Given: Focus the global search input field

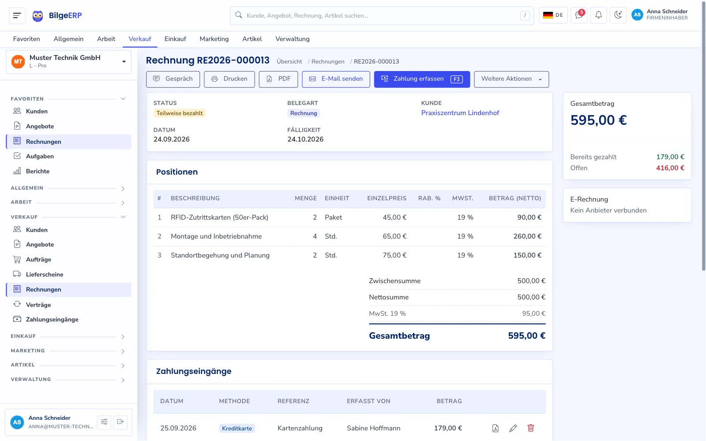Looking at the screenshot, I should point(382,15).
